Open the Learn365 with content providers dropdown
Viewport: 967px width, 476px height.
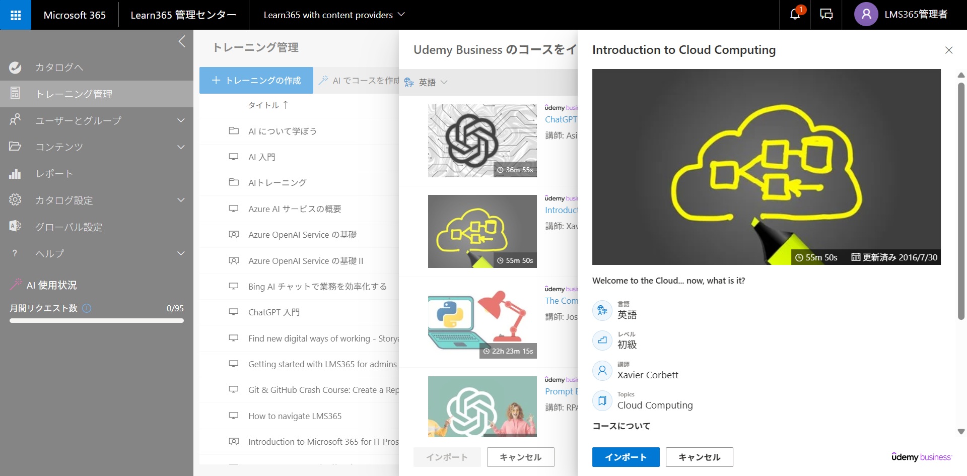point(334,15)
